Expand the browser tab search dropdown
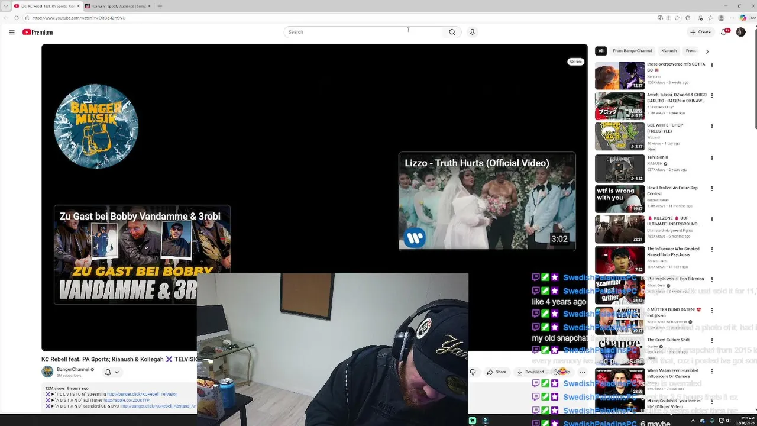 [x=5, y=6]
